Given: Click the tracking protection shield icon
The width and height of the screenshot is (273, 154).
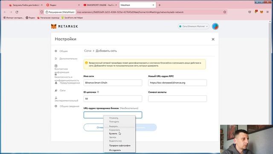Looking at the screenshot, I should (42, 12).
